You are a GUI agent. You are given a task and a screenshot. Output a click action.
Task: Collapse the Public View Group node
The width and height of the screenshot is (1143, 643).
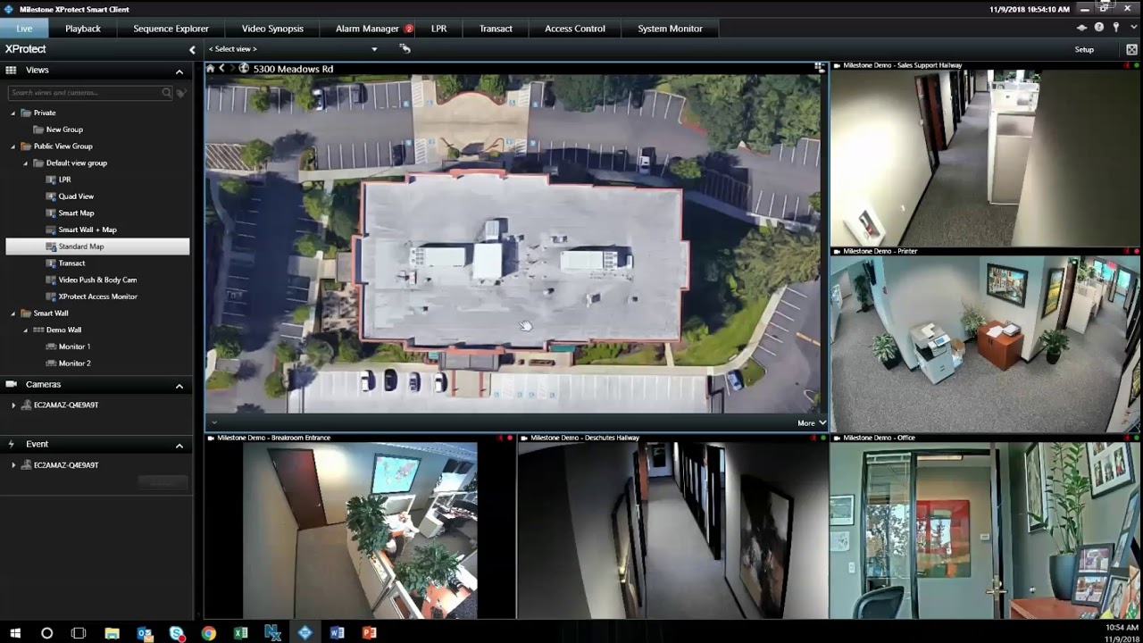point(13,146)
